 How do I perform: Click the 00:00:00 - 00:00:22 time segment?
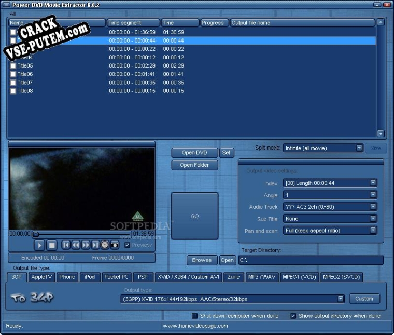(x=132, y=49)
